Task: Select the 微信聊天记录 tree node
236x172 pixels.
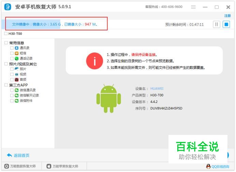Action: tap(29, 95)
